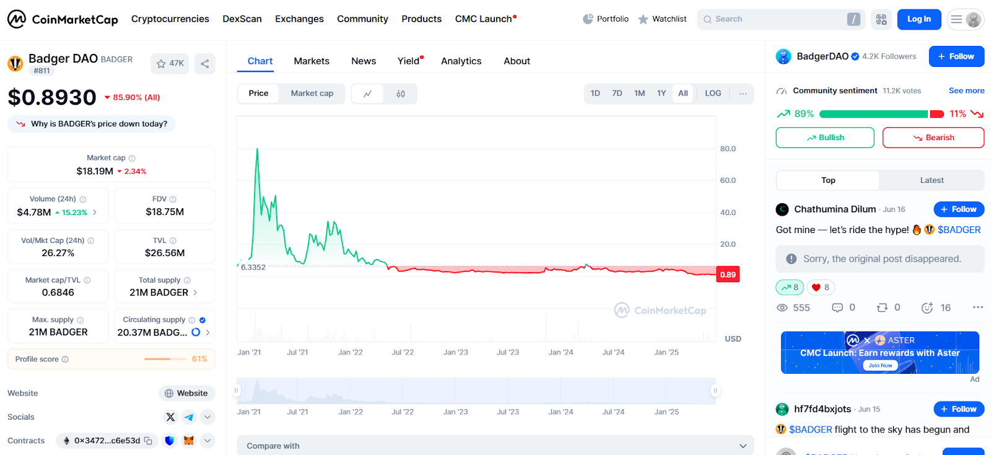991x455 pixels.
Task: Open the CMC Launch Aster ad banner
Action: 880,353
